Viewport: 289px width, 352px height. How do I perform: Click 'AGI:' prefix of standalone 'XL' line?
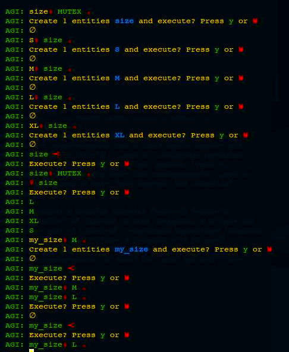[15, 221]
